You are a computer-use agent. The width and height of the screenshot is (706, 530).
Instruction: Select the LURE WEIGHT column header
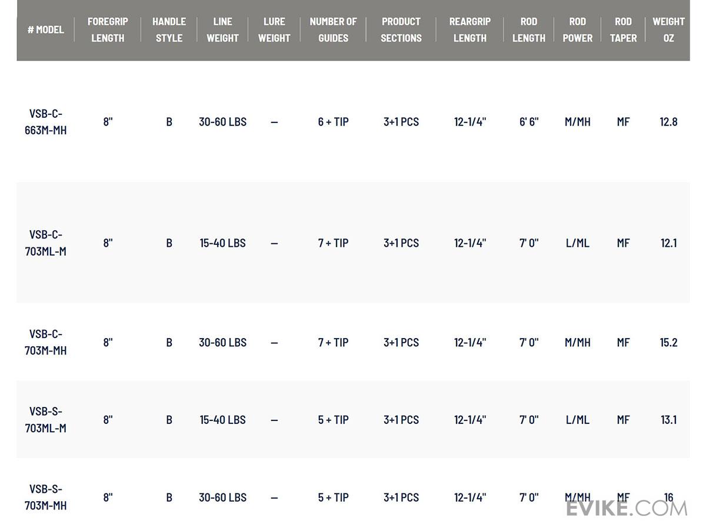[274, 29]
